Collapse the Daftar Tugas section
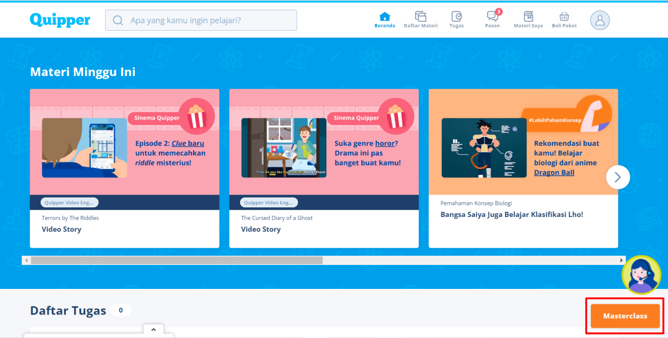 (153, 329)
